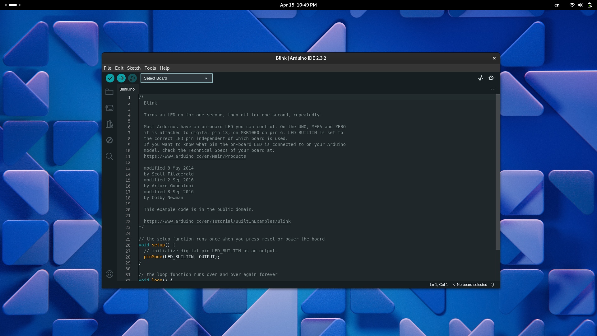Open the Edit menu
The height and width of the screenshot is (336, 597).
[119, 68]
